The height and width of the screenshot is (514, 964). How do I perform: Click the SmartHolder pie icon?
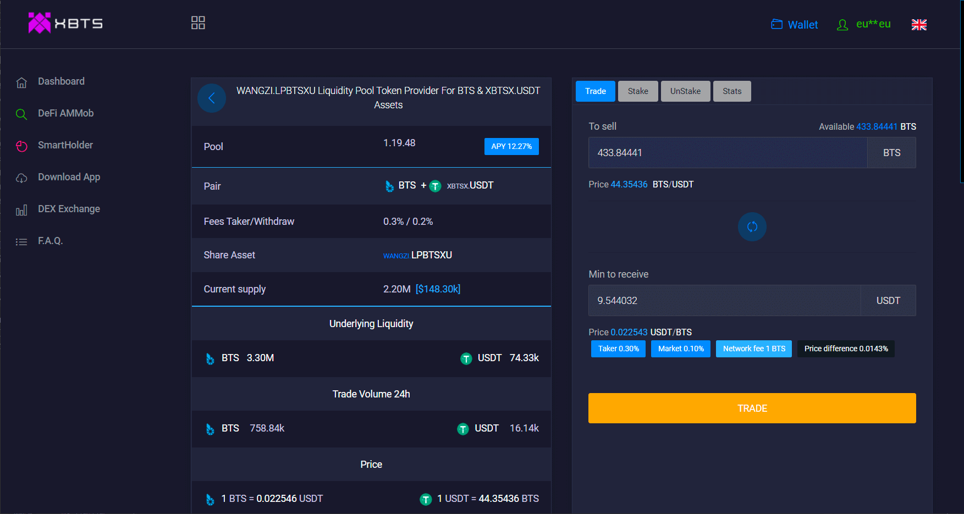21,146
